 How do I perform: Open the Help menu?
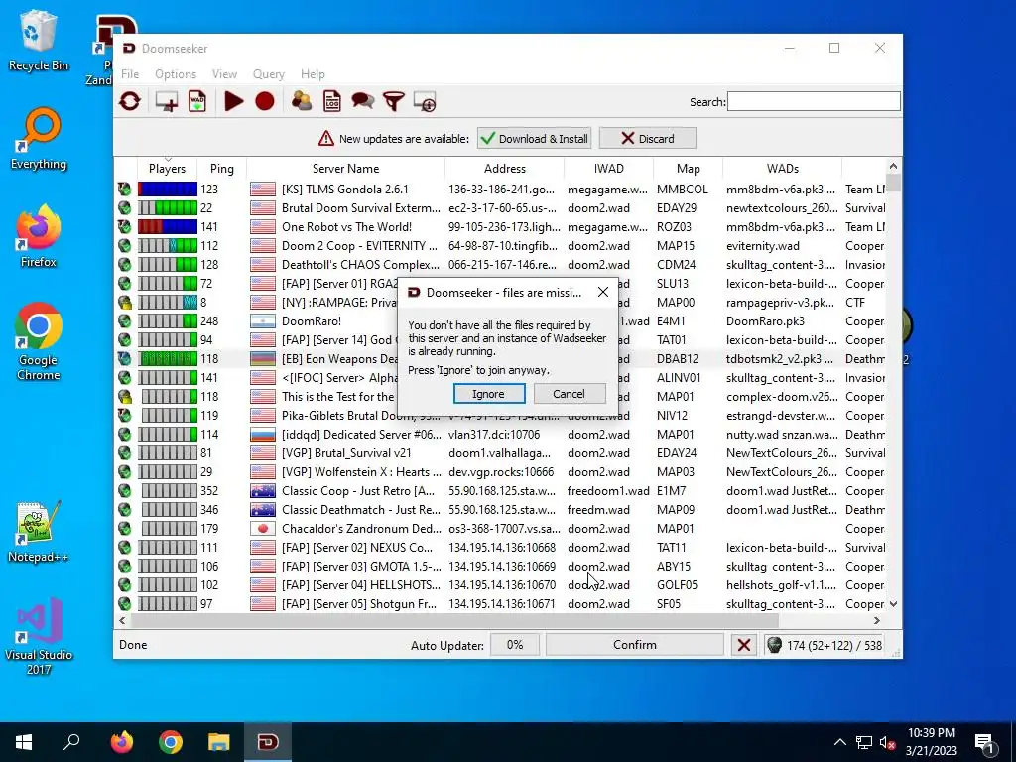click(x=313, y=74)
